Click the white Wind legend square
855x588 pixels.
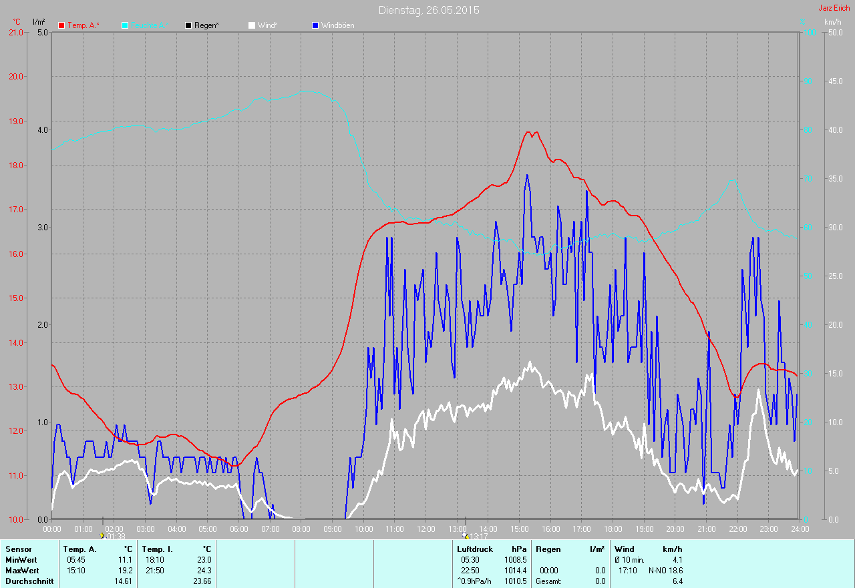(251, 25)
